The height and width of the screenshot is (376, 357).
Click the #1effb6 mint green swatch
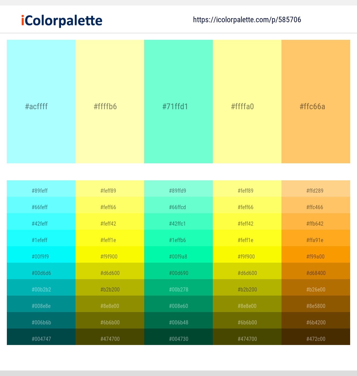click(x=178, y=240)
